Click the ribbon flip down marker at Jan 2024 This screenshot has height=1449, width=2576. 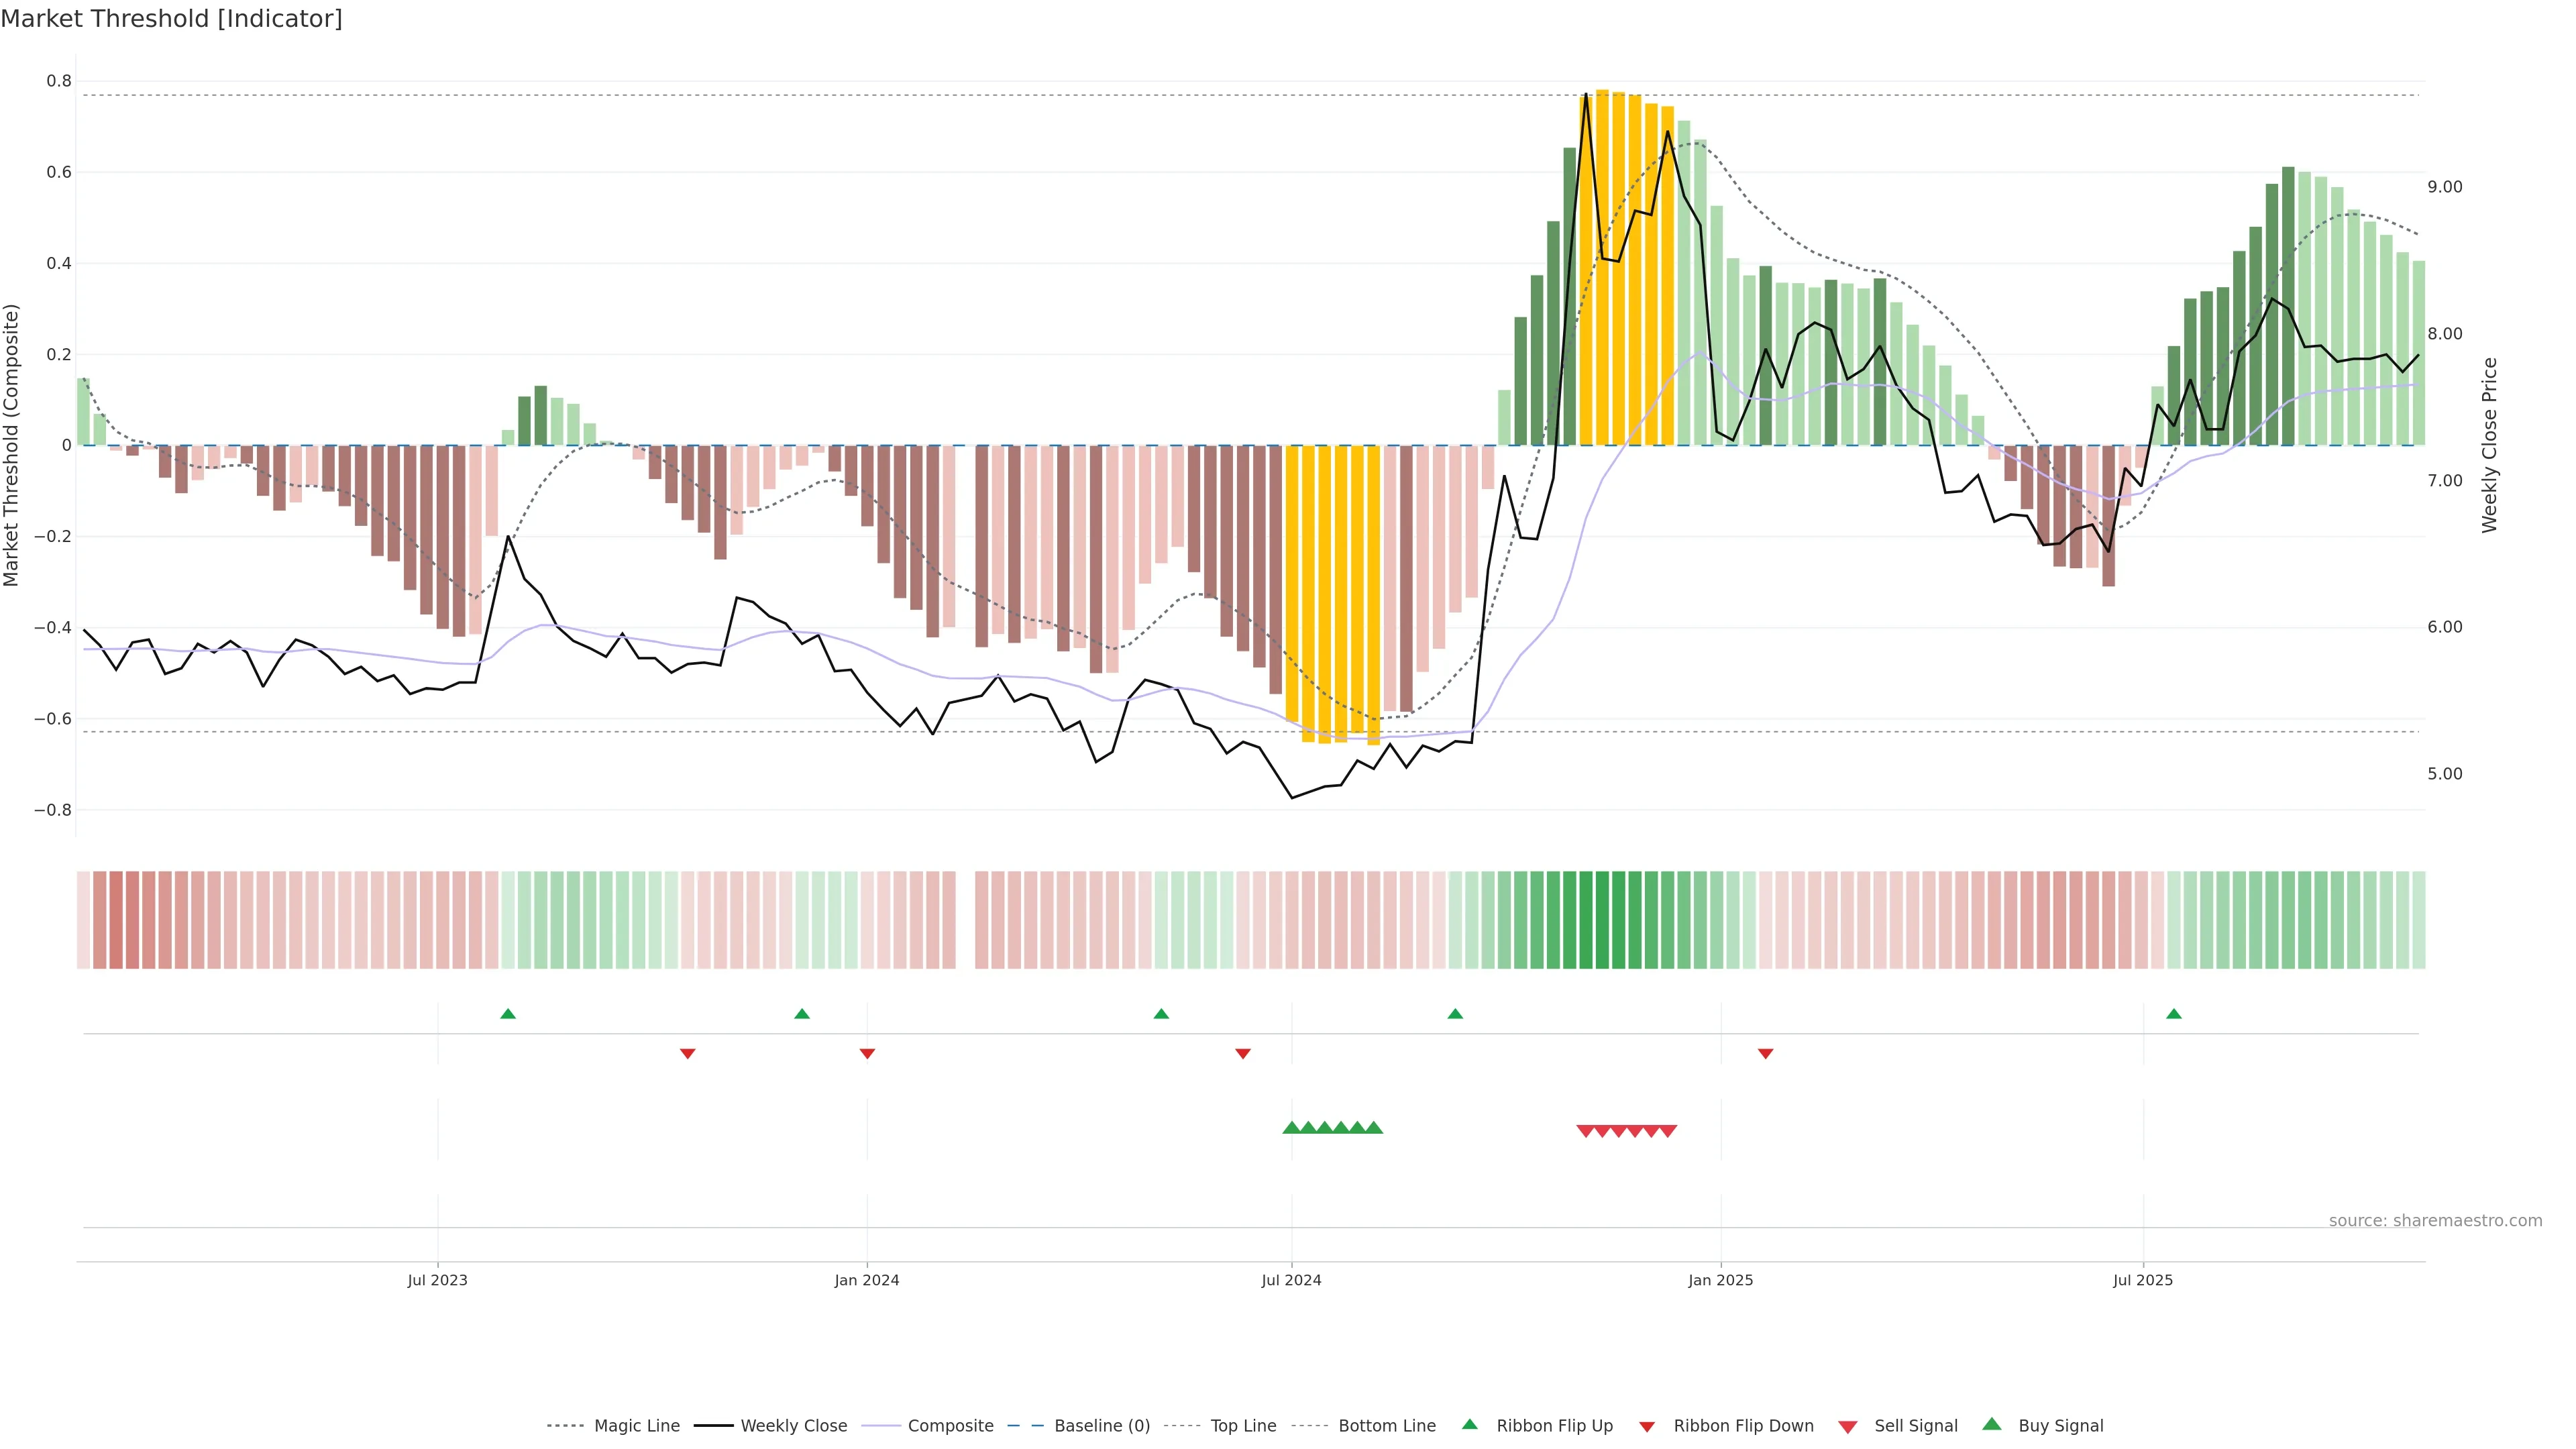[x=867, y=1053]
